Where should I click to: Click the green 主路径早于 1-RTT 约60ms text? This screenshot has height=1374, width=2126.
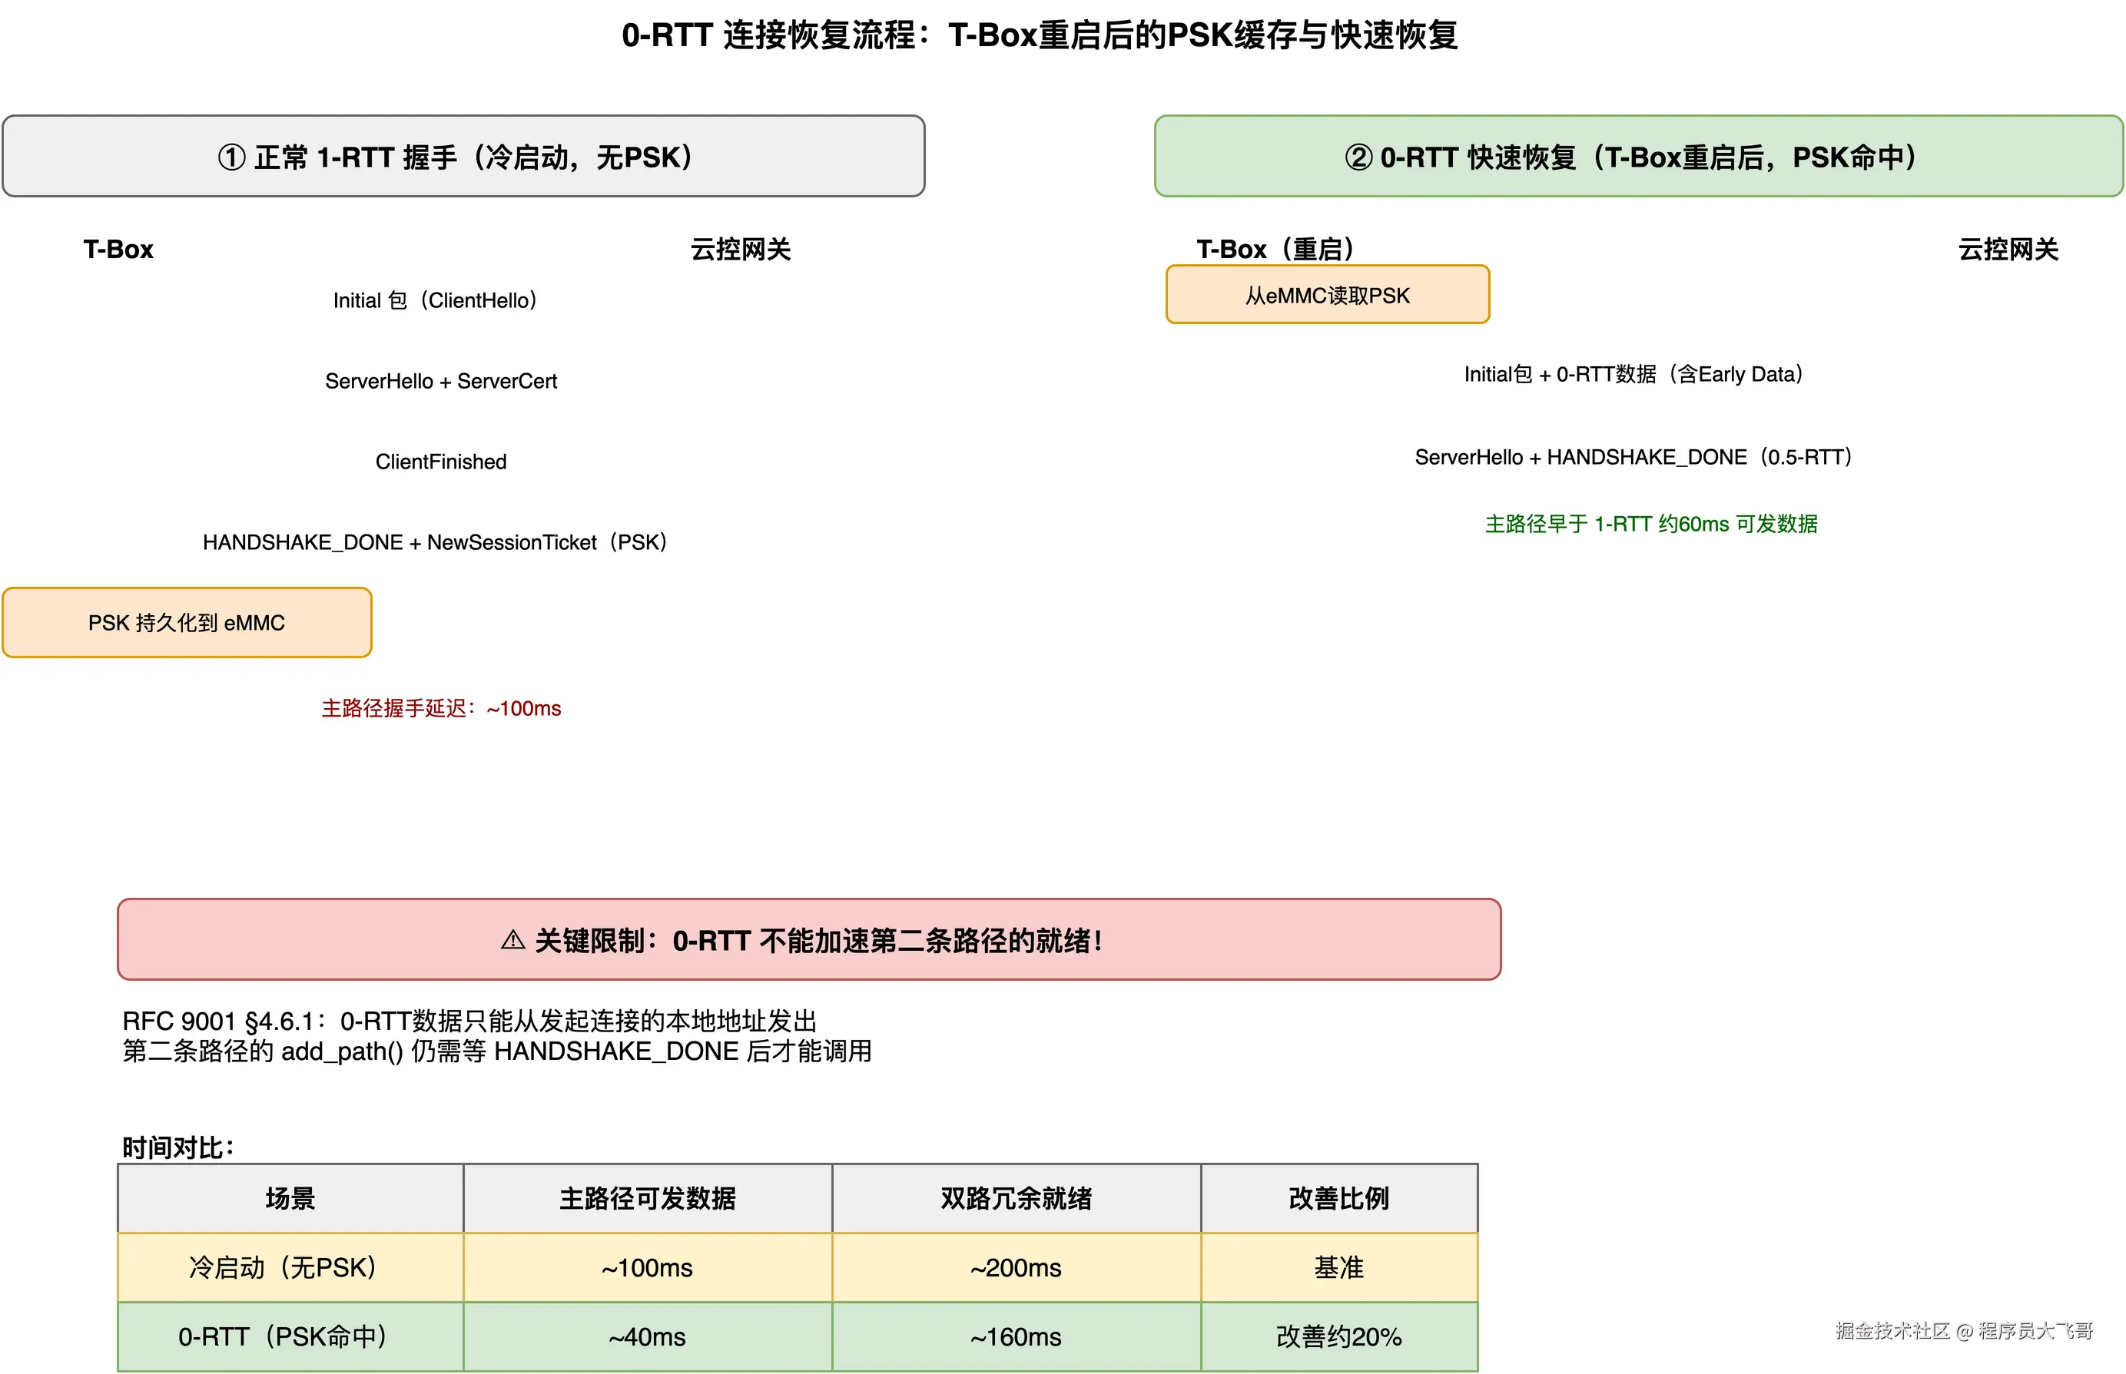(x=1650, y=524)
